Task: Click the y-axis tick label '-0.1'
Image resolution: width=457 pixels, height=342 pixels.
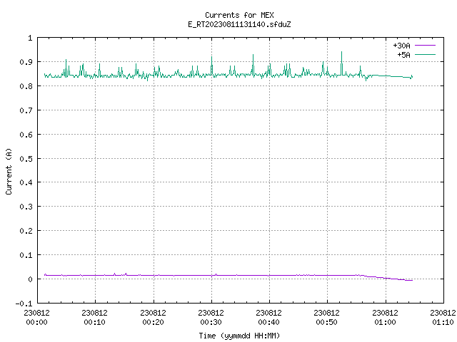Action: pos(24,304)
